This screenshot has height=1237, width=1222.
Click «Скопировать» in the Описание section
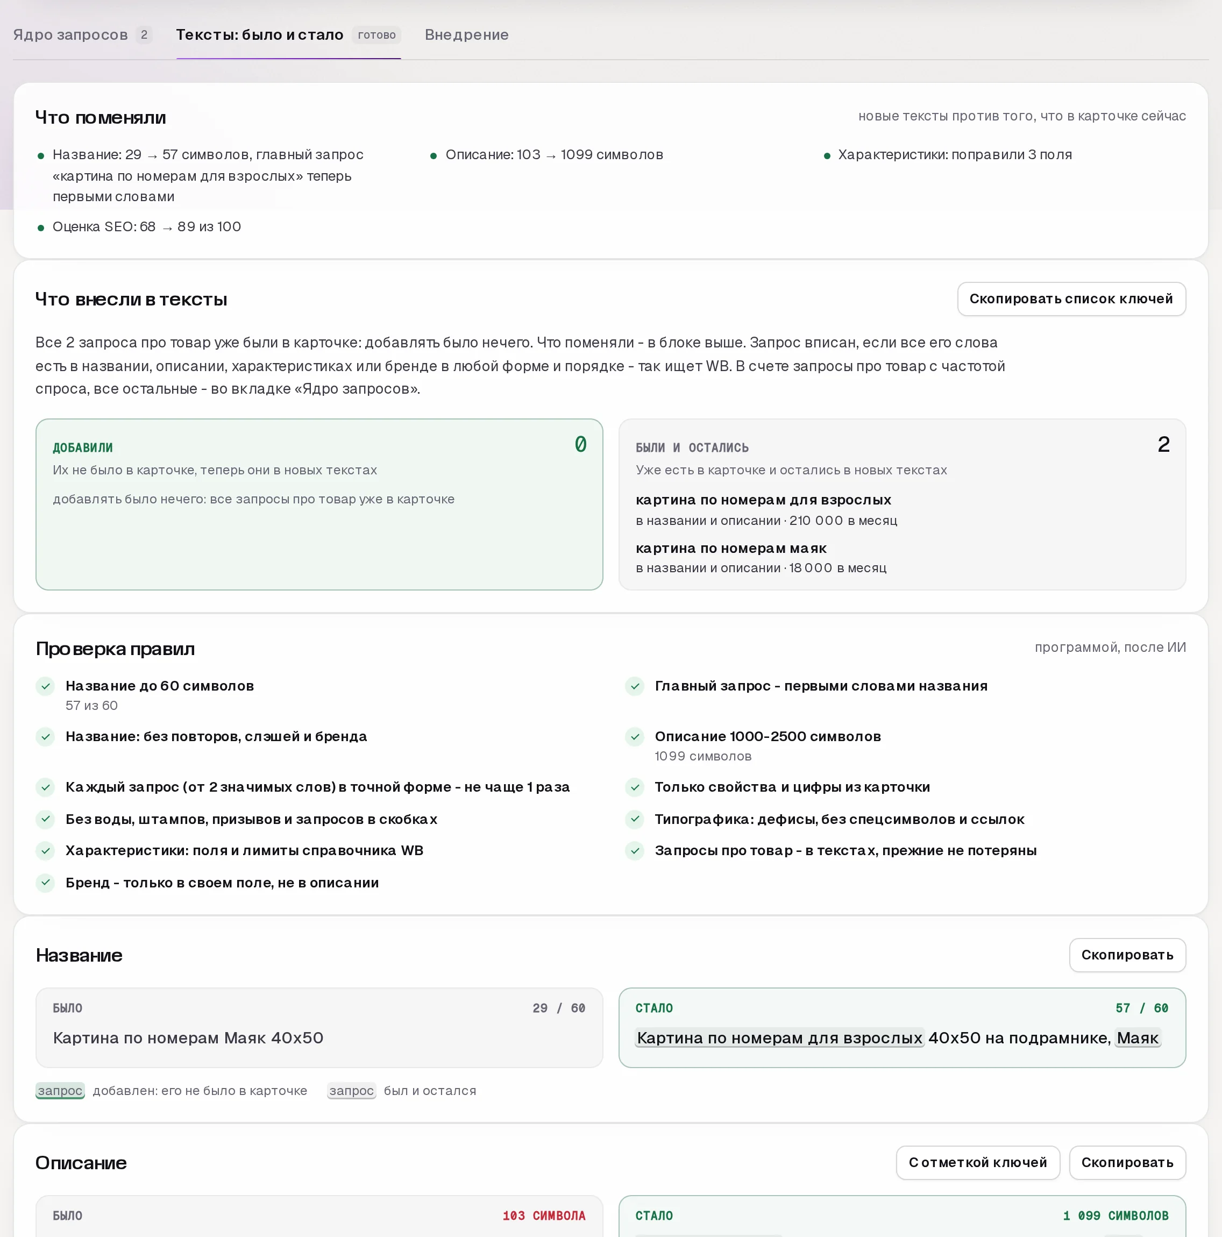point(1127,1162)
